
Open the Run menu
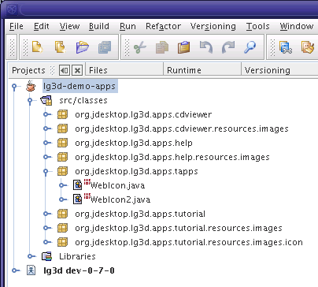pos(128,26)
